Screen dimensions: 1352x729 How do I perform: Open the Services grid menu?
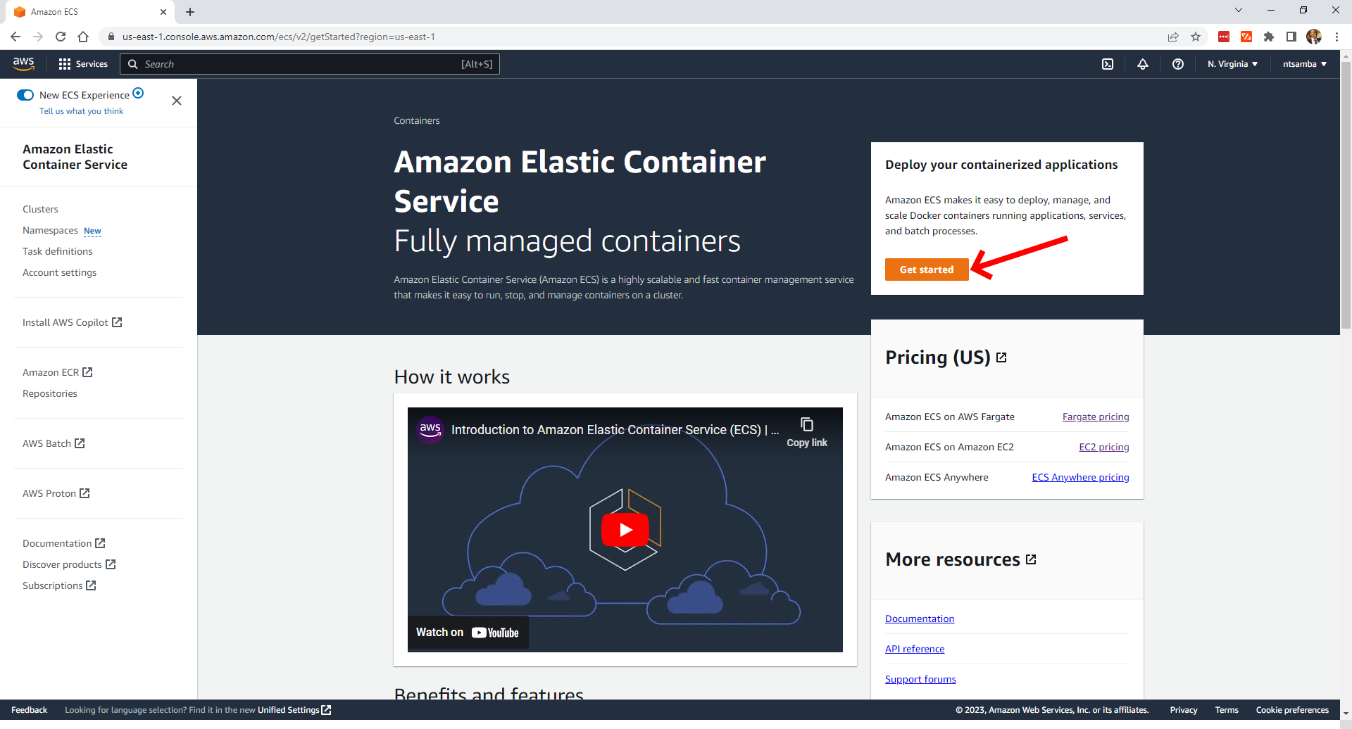[x=83, y=64]
